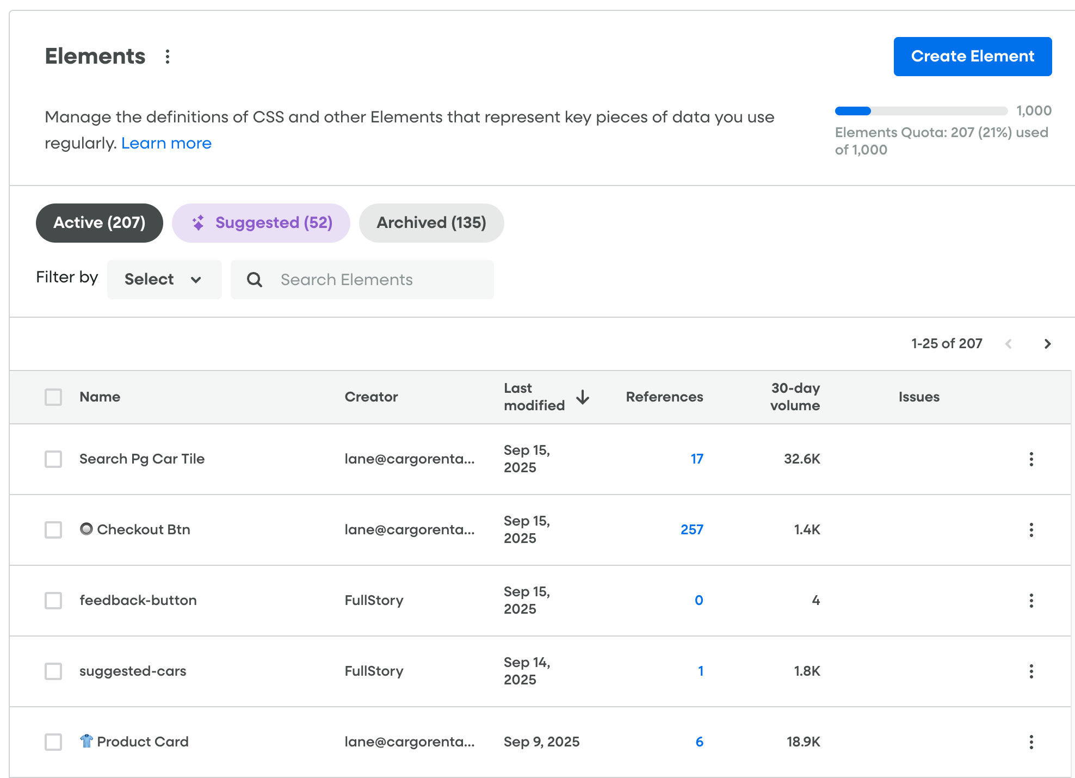The width and height of the screenshot is (1075, 778).
Task: Toggle the select-all checkbox in header
Action: point(53,397)
